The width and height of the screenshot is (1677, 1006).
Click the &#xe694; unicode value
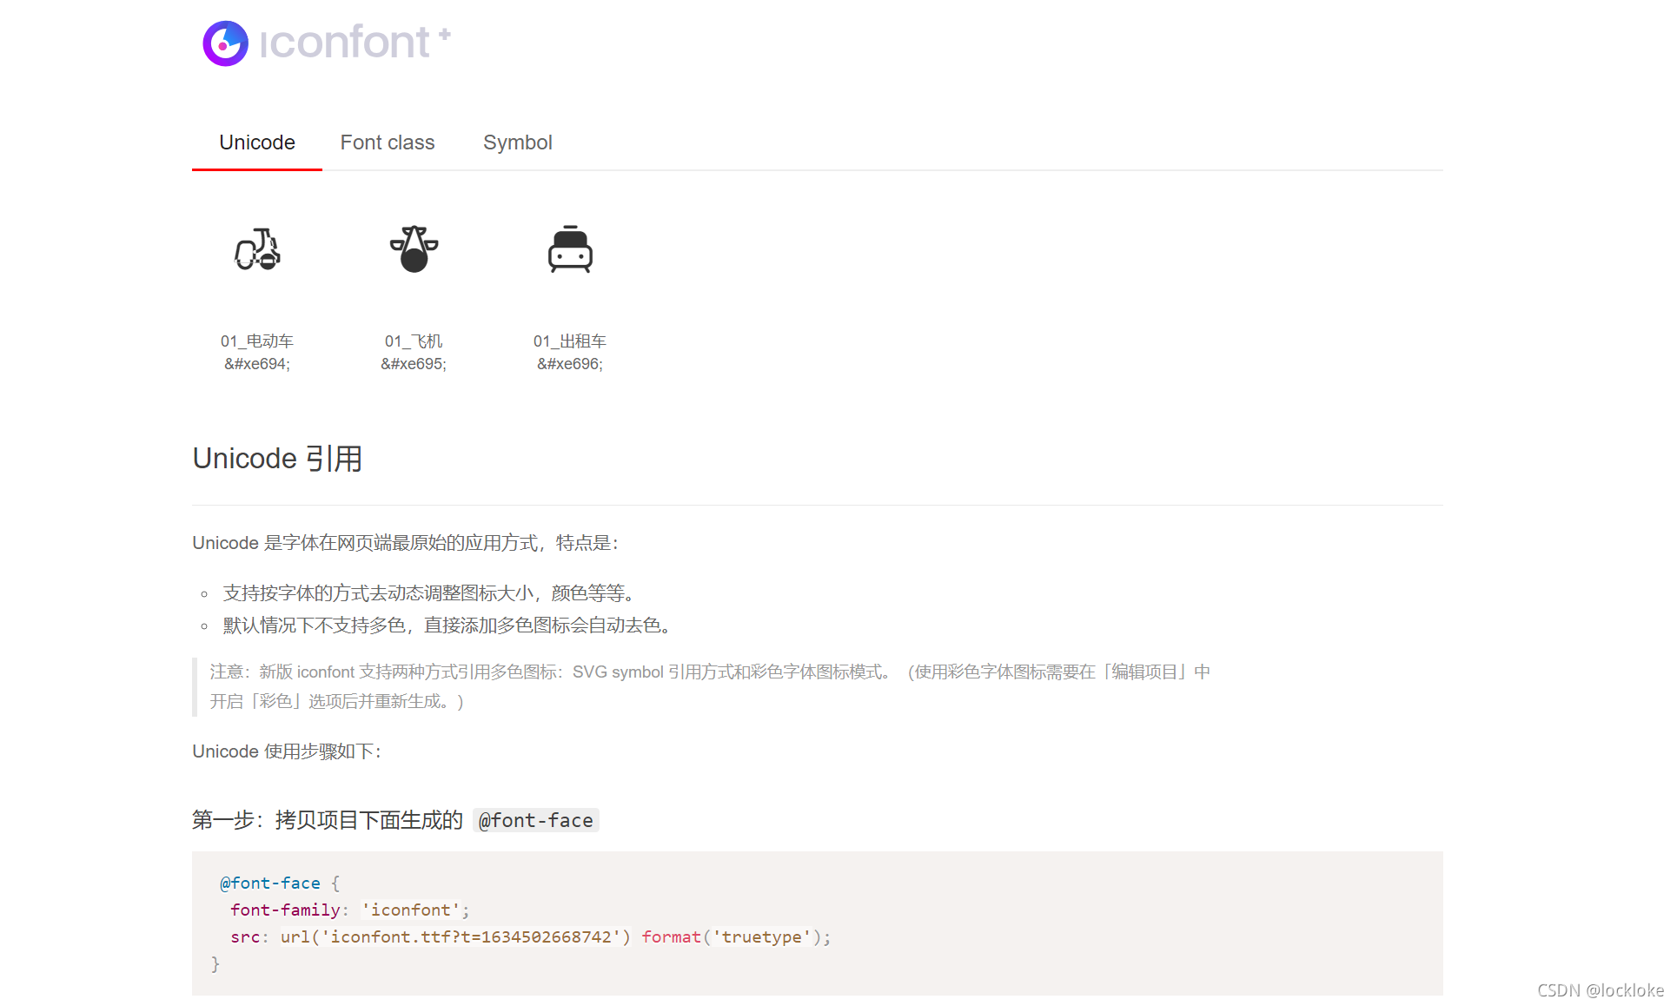click(x=257, y=364)
